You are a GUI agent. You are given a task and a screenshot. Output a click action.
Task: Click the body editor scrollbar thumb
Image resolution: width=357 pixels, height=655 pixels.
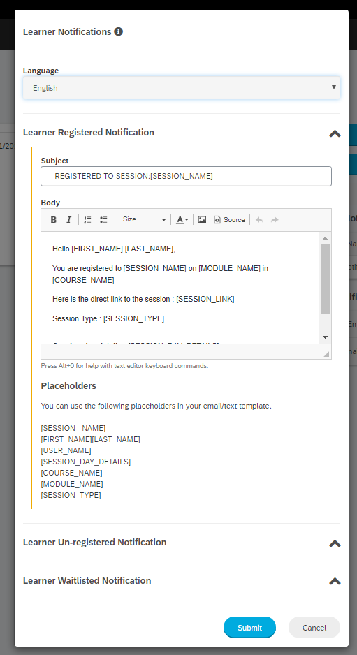[326, 279]
